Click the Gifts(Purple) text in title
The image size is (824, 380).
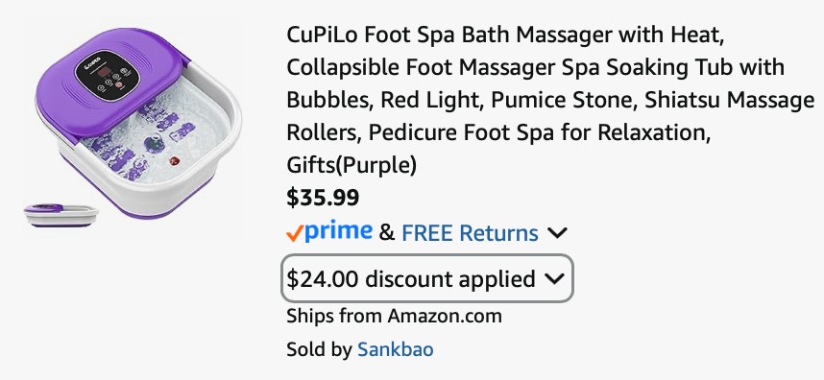(x=351, y=166)
